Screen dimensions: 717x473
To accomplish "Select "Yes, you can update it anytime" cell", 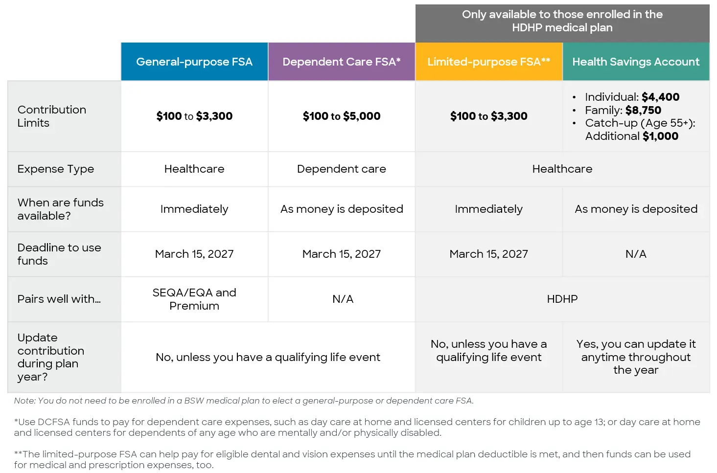I will 636,357.
